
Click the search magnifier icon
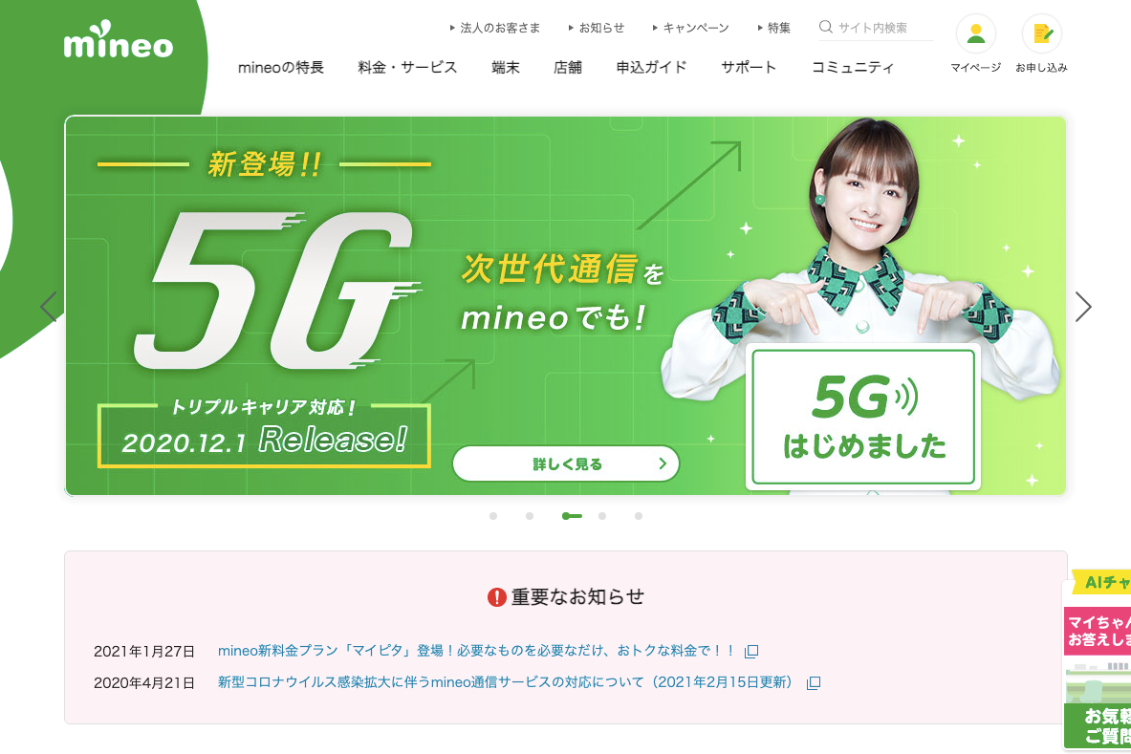click(826, 28)
